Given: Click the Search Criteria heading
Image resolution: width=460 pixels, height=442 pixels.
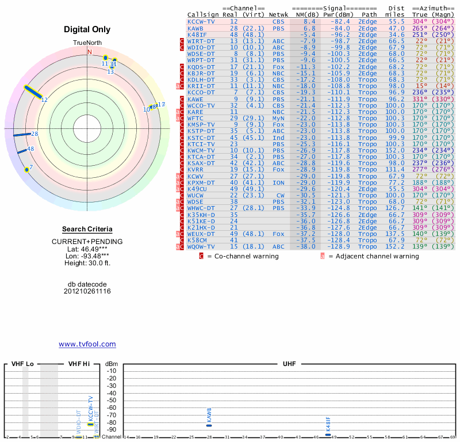Looking at the screenshot, I should (x=87, y=230).
